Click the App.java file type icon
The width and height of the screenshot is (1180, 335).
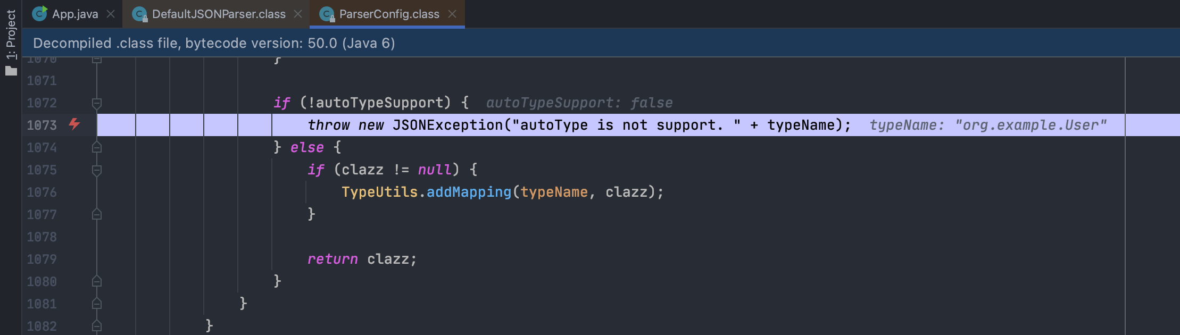(x=39, y=14)
